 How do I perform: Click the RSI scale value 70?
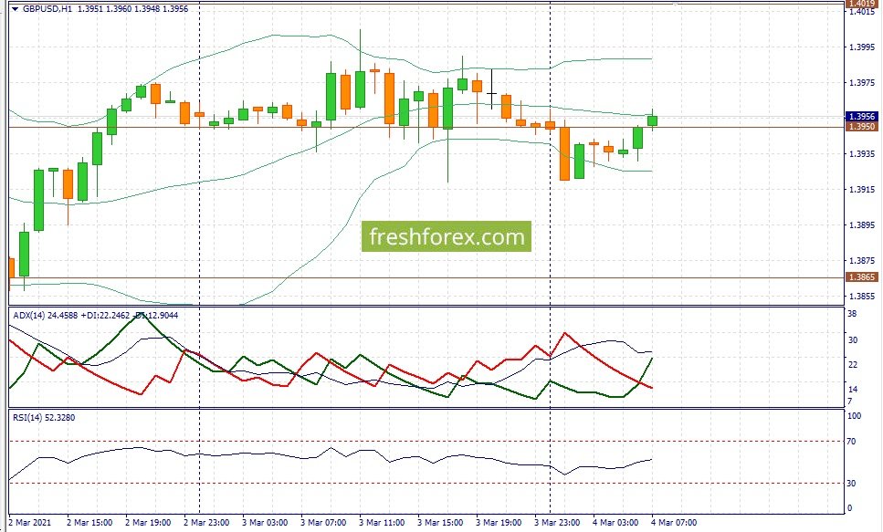point(852,442)
